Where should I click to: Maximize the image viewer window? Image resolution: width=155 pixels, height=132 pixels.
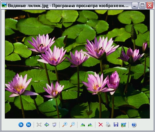pos(142,5)
